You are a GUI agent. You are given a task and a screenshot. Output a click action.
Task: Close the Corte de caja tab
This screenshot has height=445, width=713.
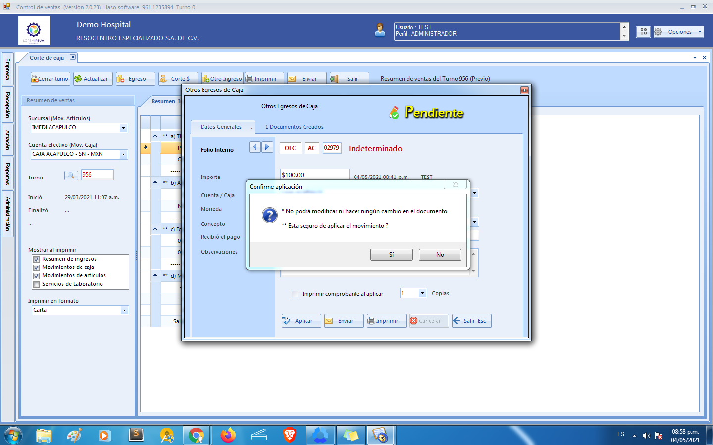pos(73,57)
